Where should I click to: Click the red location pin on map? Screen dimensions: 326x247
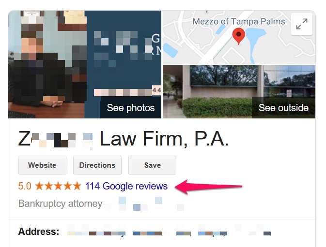point(238,37)
